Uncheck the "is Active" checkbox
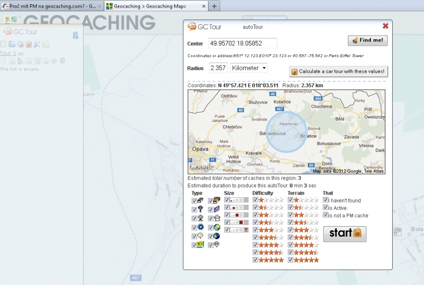The image size is (424, 285). coord(326,208)
